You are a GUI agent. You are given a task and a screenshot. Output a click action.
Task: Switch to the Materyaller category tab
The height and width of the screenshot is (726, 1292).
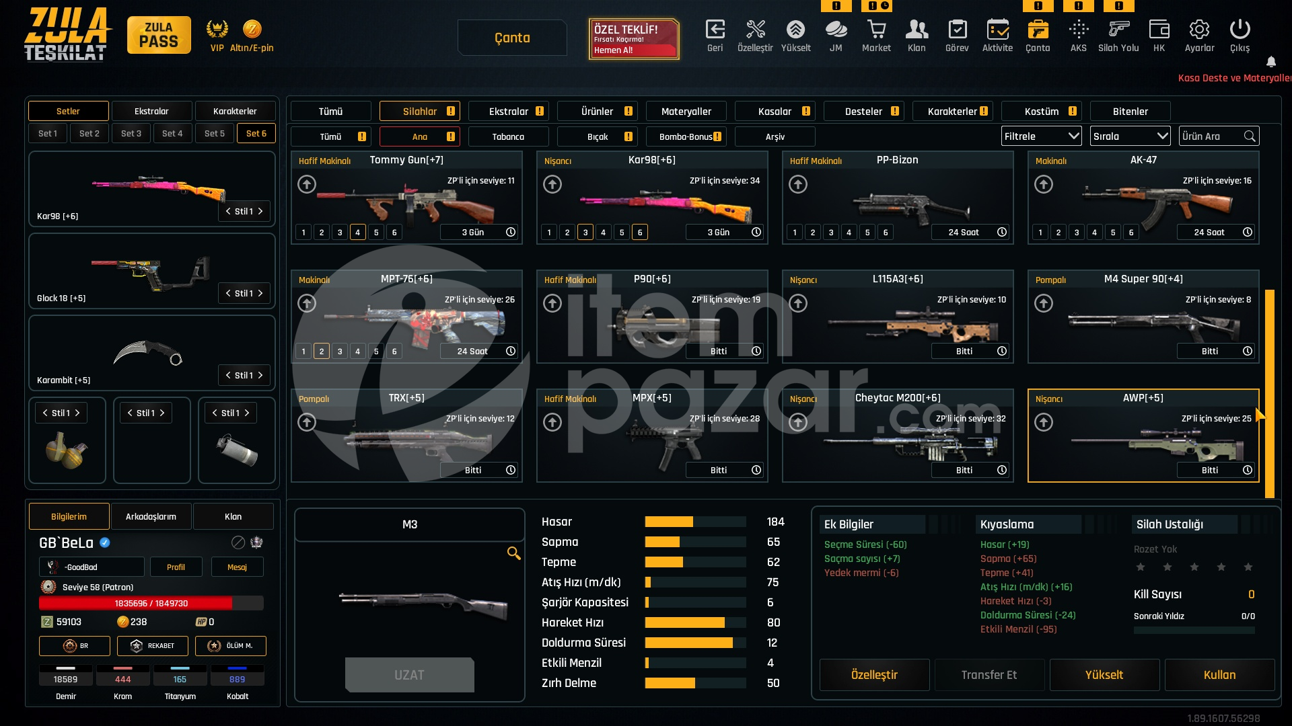686,111
